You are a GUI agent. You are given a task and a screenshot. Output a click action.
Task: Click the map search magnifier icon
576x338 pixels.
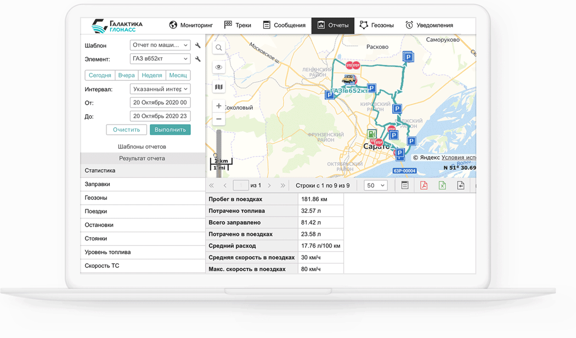tap(218, 48)
